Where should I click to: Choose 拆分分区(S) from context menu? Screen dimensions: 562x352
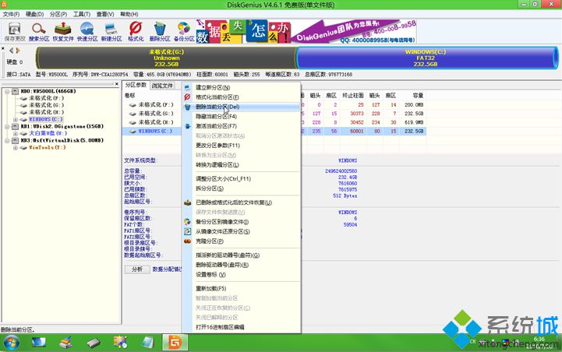tap(241, 188)
